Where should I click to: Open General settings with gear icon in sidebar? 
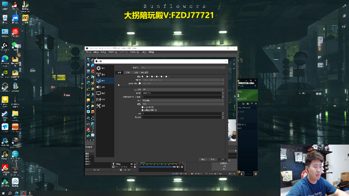point(105,68)
